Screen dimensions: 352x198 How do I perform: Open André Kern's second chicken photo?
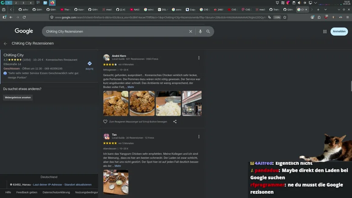142,103
